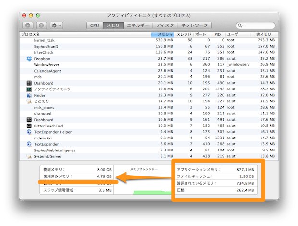Select the Finder process icon
The width and height of the screenshot is (298, 226).
pos(29,96)
